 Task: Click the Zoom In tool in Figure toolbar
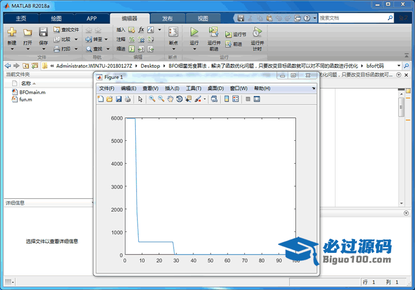pos(152,99)
